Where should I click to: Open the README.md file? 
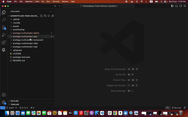(x=19, y=60)
